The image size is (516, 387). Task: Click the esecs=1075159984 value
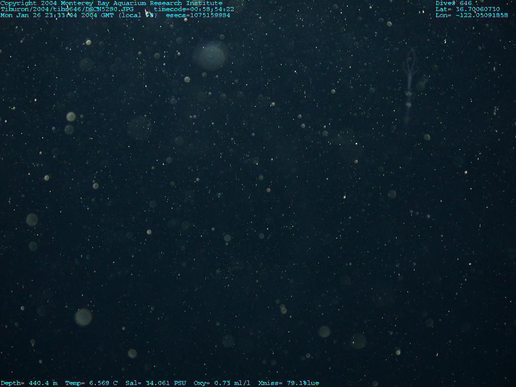coord(198,15)
